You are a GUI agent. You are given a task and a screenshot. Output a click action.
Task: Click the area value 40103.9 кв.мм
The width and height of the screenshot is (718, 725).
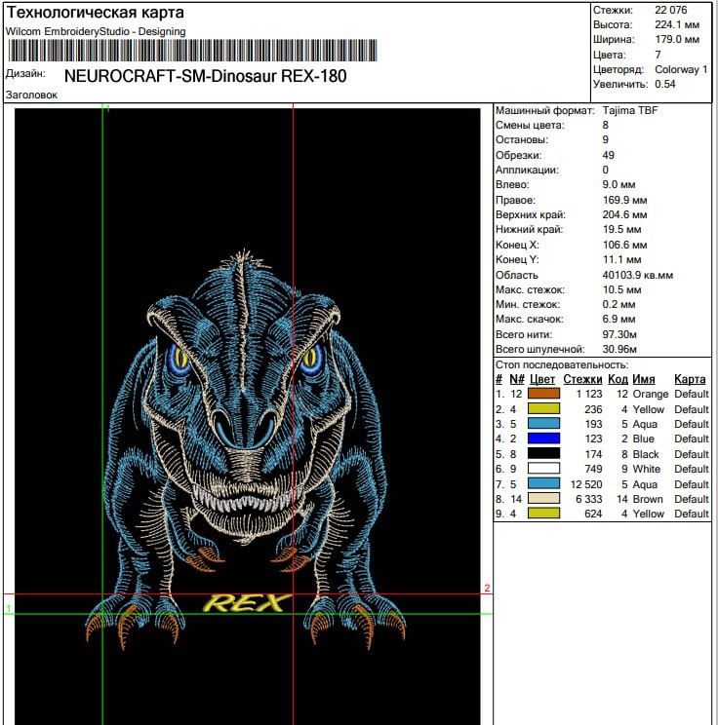tap(638, 275)
